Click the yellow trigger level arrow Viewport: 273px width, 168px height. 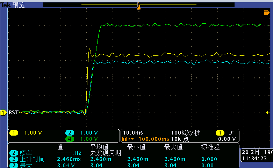(268, 113)
